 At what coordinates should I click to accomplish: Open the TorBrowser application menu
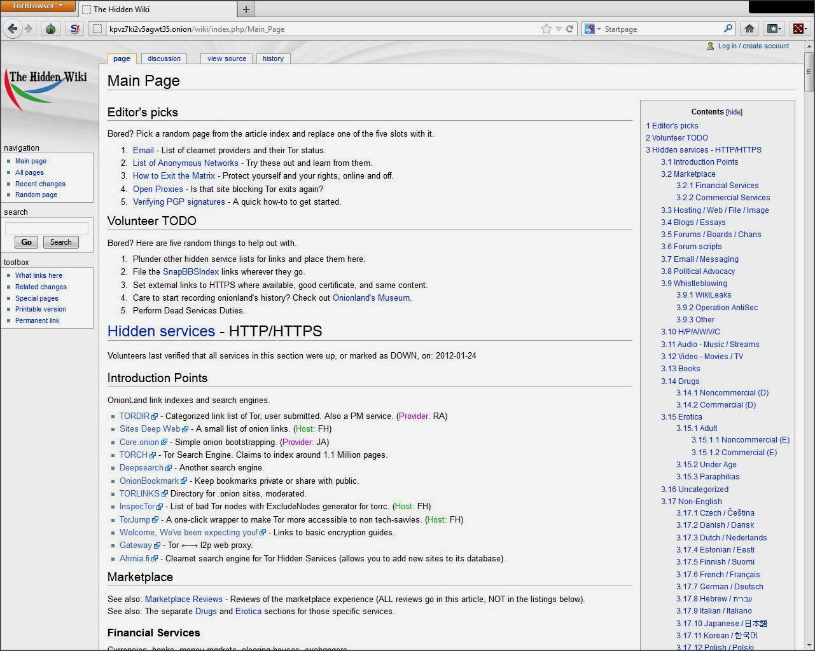tap(38, 6)
